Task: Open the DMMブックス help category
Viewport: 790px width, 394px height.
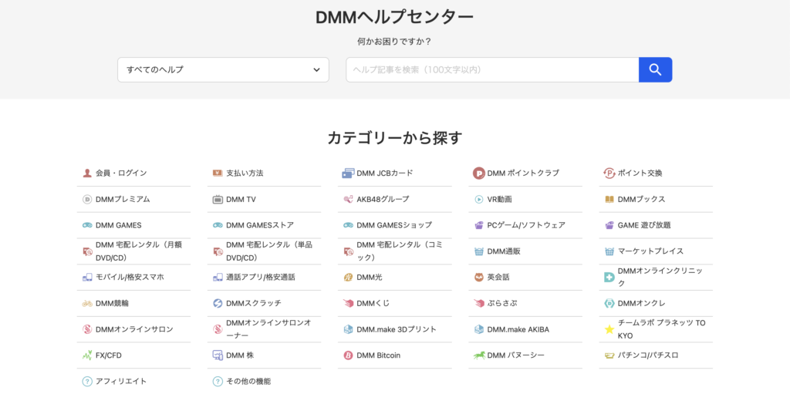Action: coord(641,200)
